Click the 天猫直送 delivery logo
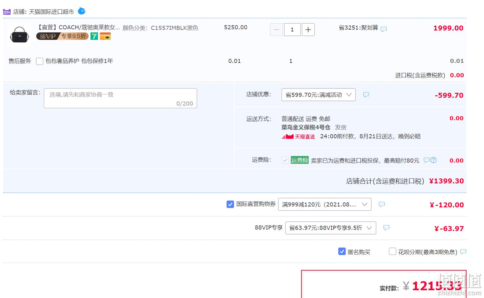This screenshot has width=484, height=298. (299, 136)
